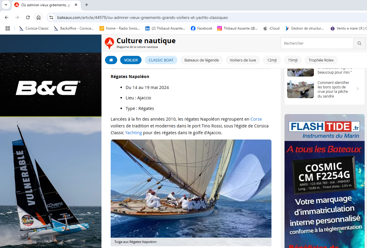
Task: Follow the Corse hyperlink in the article
Action: [256, 119]
